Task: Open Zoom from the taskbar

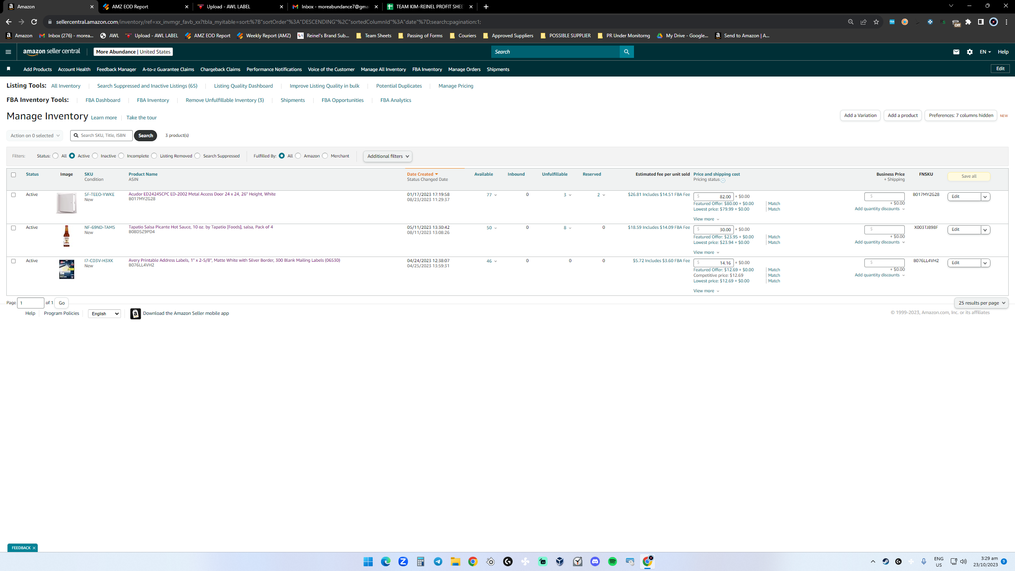Action: tap(403, 561)
